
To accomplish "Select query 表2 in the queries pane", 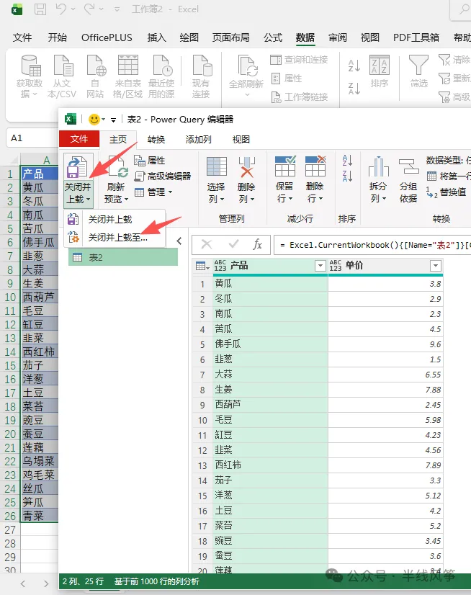I will (x=123, y=258).
